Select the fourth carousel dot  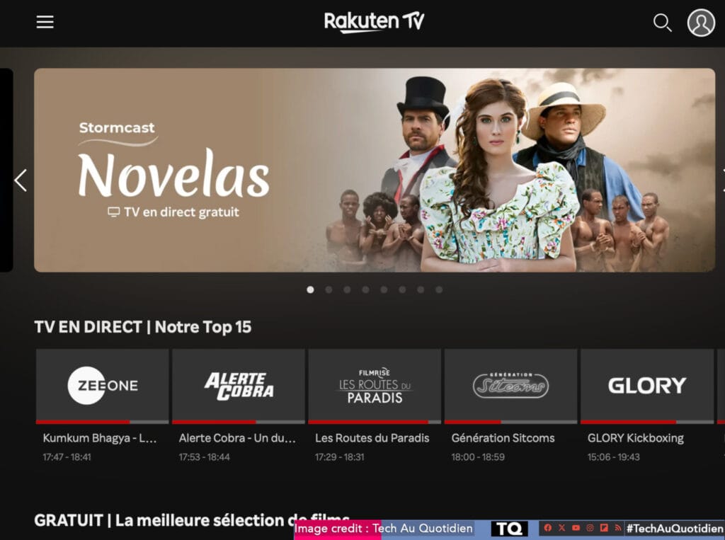[x=365, y=289]
